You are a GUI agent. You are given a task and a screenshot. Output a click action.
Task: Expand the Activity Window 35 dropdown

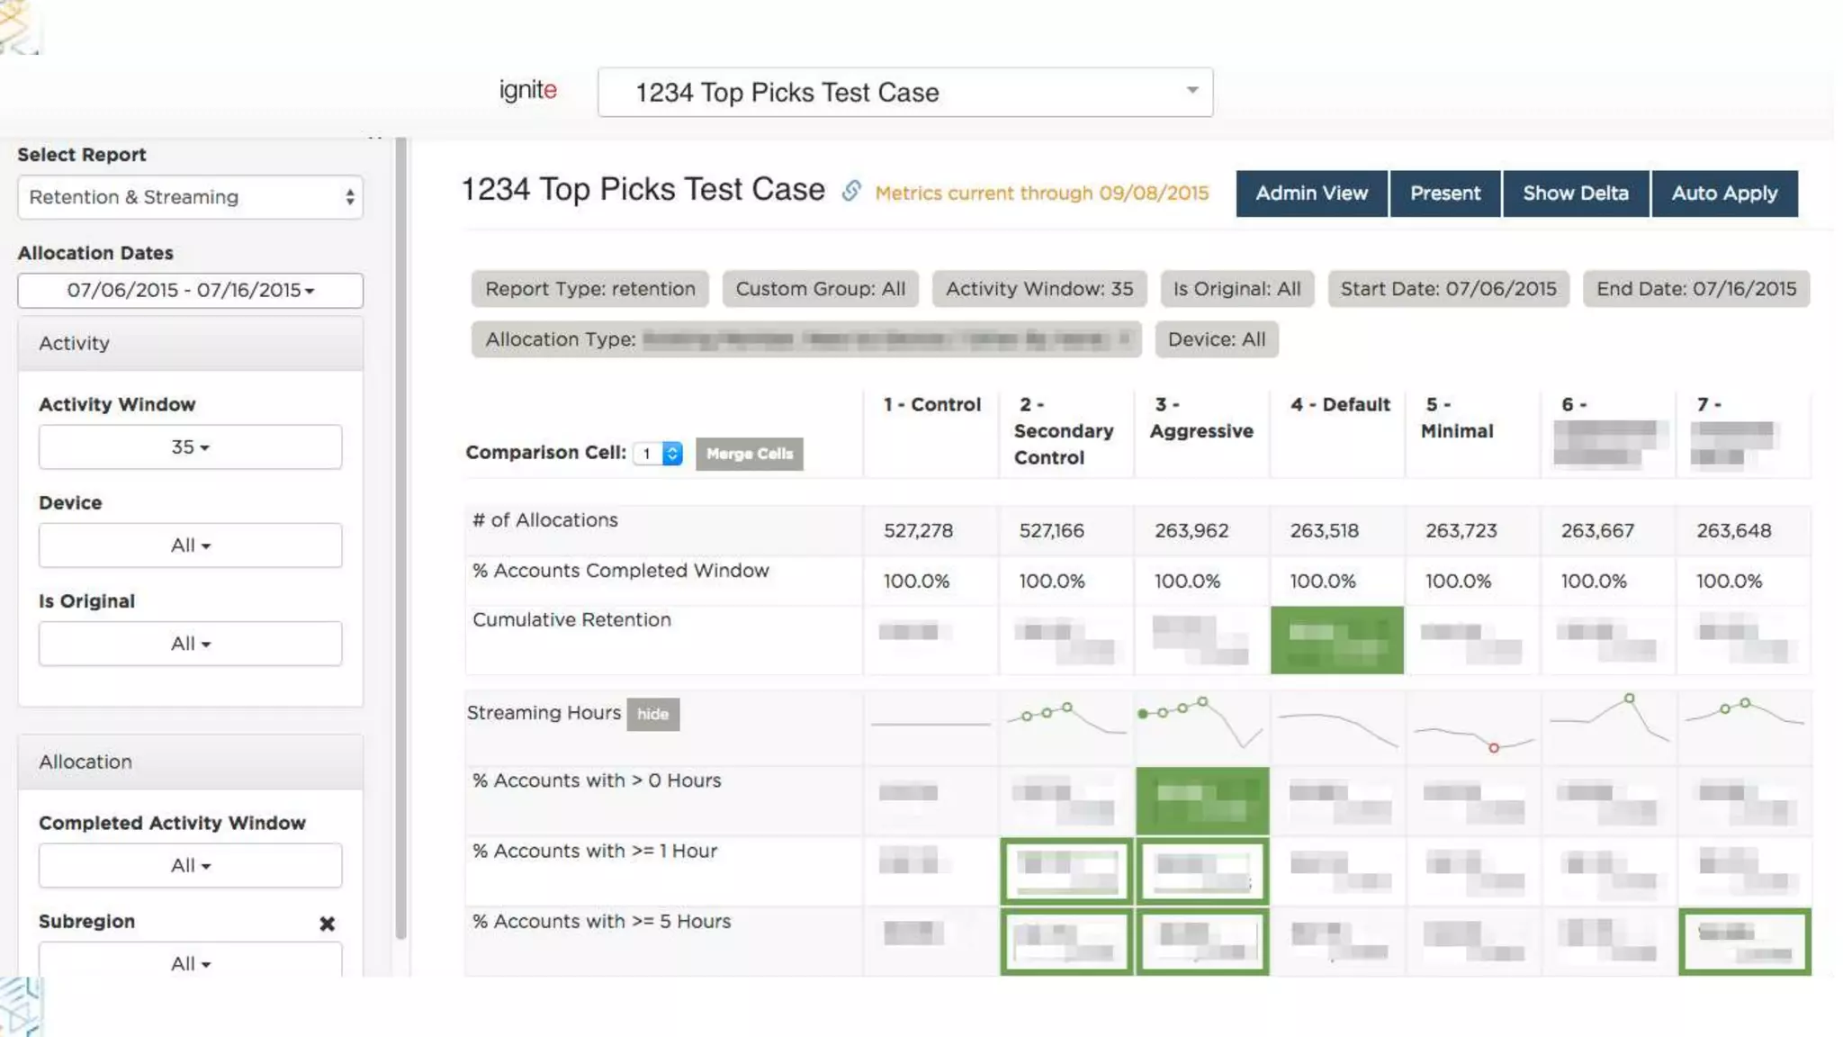190,447
